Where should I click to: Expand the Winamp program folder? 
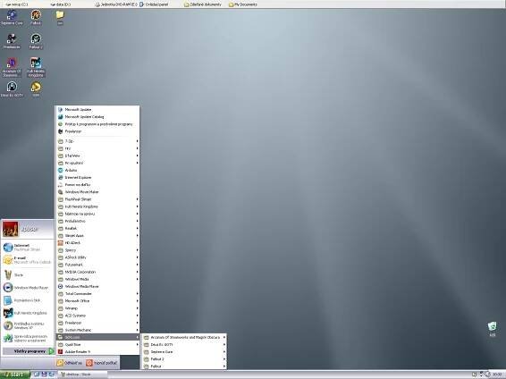click(98, 308)
